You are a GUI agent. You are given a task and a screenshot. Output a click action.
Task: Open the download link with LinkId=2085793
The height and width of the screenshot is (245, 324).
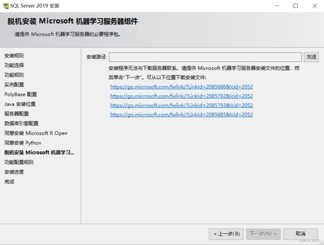182,105
